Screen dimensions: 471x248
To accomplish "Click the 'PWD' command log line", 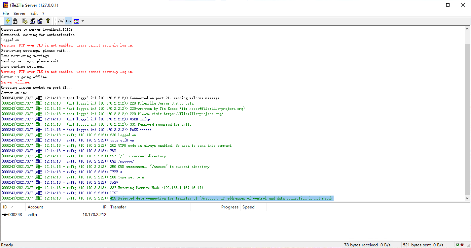I will 59,151.
